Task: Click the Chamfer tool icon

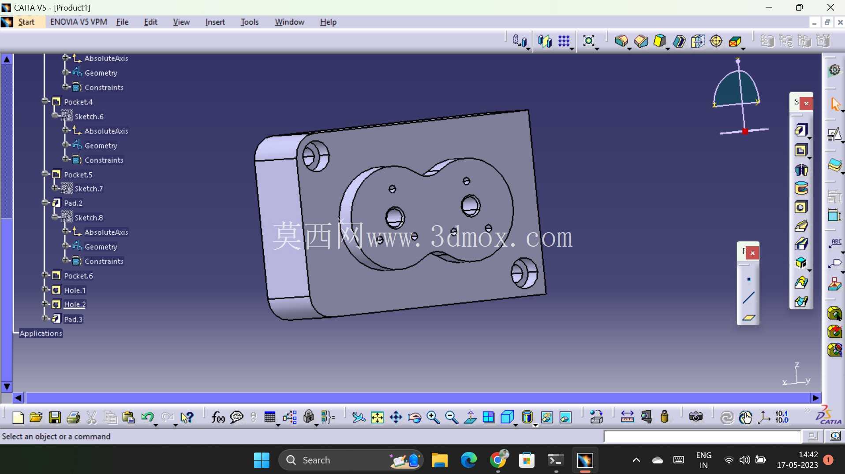Action: [641, 41]
